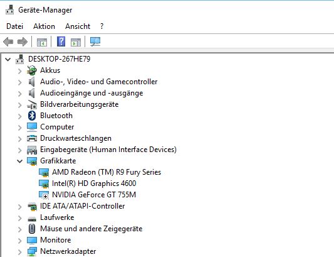This screenshot has width=334, height=257.
Task: Open the Ansicht menu
Action: (78, 26)
